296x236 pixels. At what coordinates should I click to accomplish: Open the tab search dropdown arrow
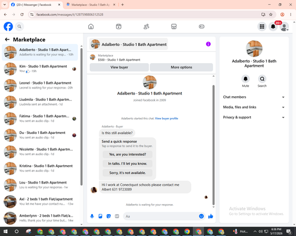(x=5, y=5)
